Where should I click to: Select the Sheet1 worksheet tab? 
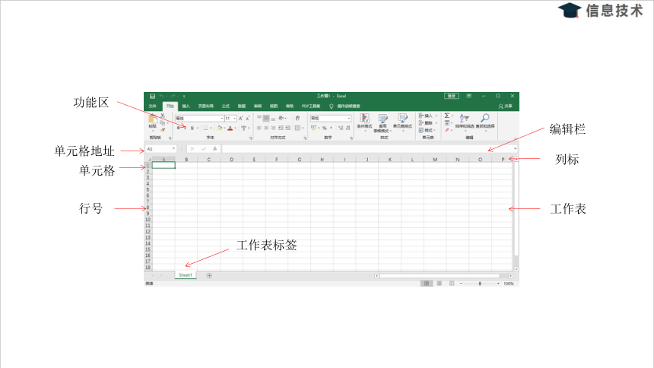(186, 275)
